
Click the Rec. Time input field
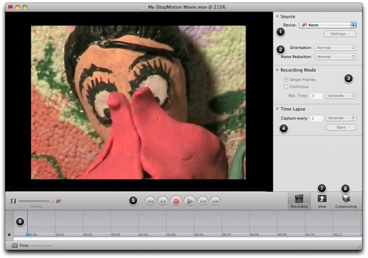317,95
